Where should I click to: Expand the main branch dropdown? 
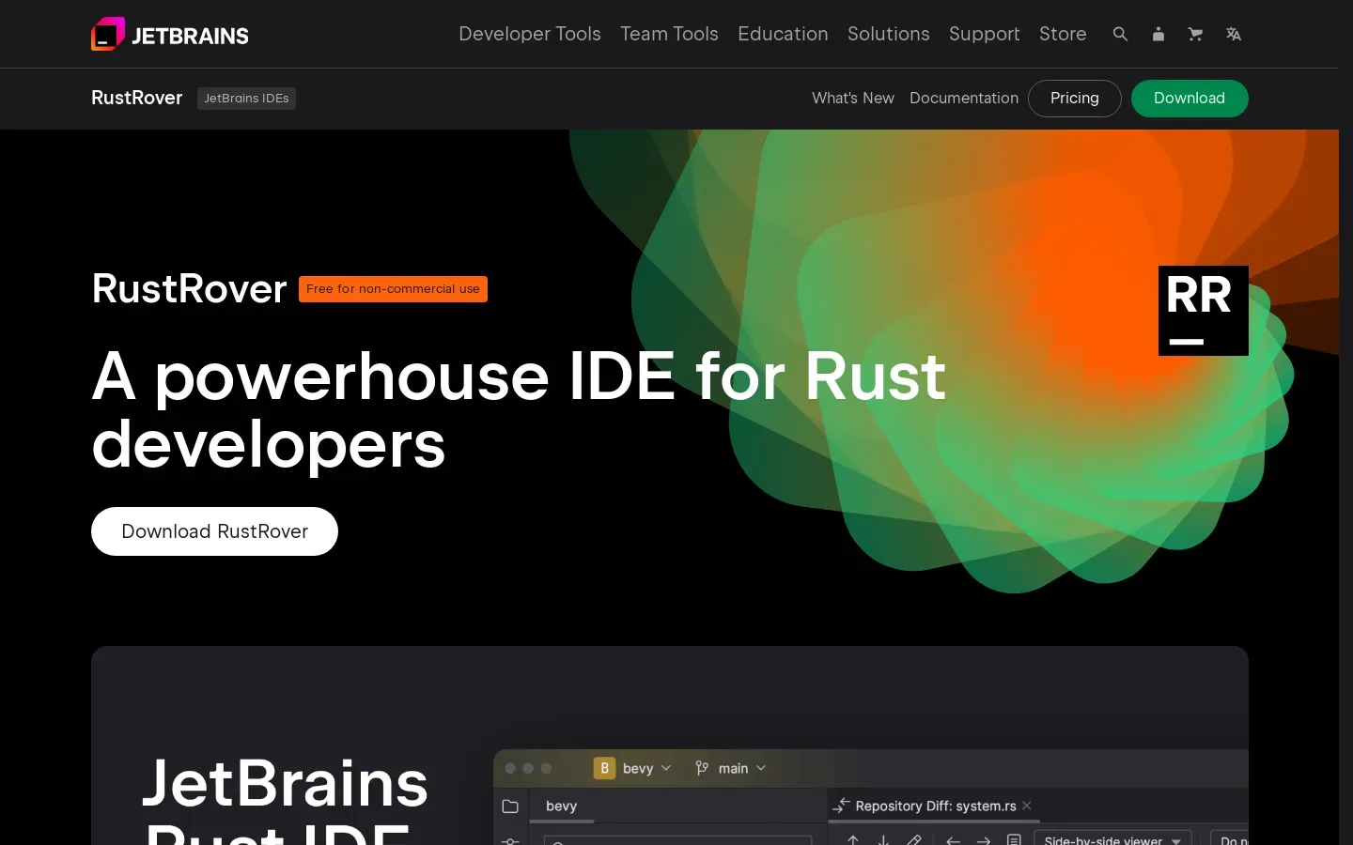click(x=742, y=768)
